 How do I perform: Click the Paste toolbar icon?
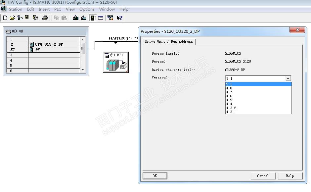click(x=64, y=18)
